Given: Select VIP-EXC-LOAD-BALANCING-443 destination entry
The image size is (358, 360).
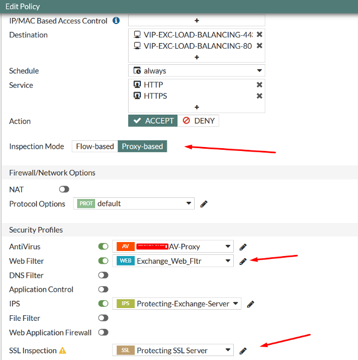Looking at the screenshot, I should (193, 35).
